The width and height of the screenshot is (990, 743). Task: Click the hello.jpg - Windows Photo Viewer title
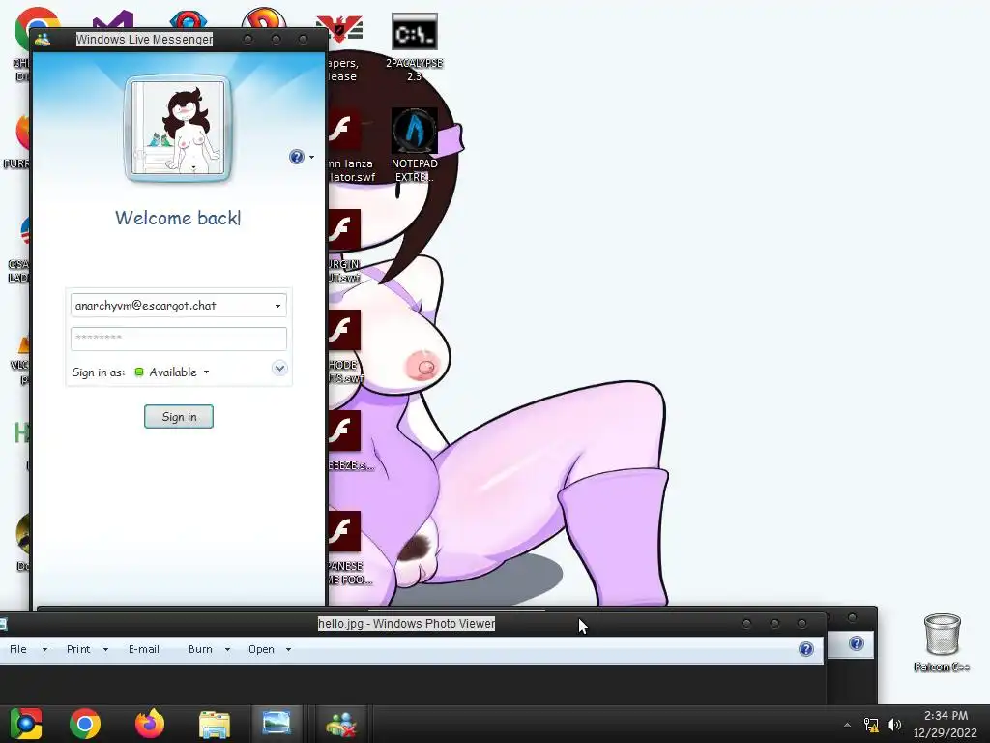pos(407,624)
